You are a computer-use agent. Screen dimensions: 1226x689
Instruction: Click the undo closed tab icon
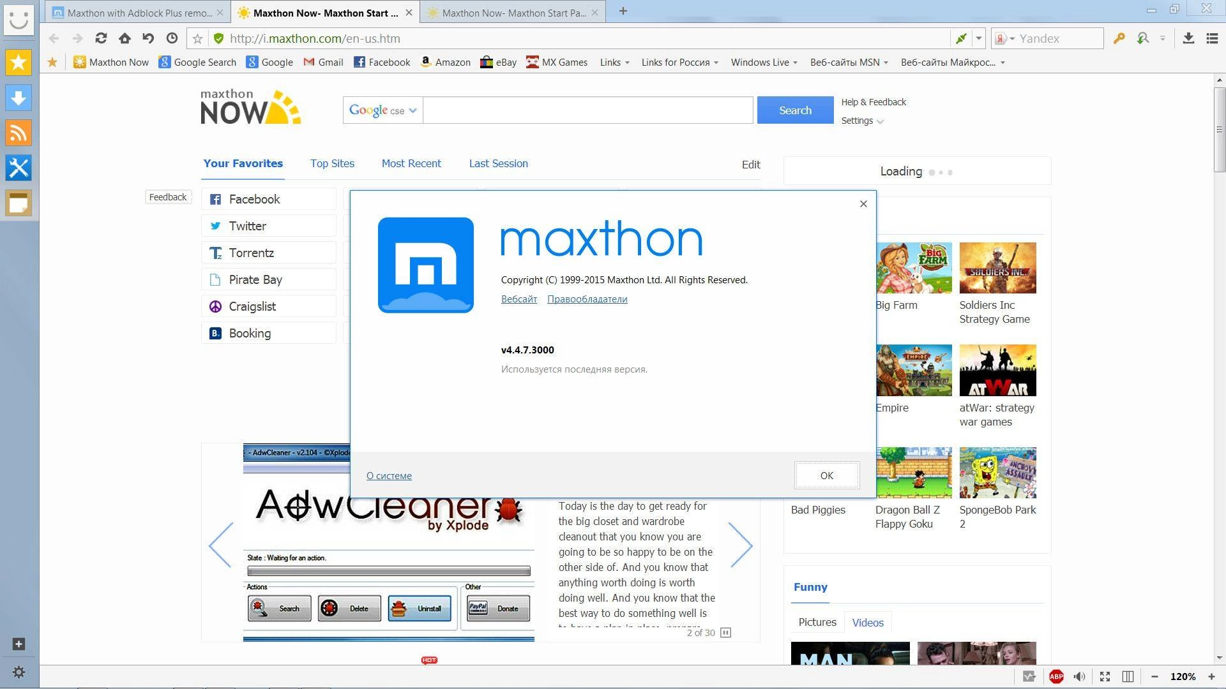pos(148,38)
